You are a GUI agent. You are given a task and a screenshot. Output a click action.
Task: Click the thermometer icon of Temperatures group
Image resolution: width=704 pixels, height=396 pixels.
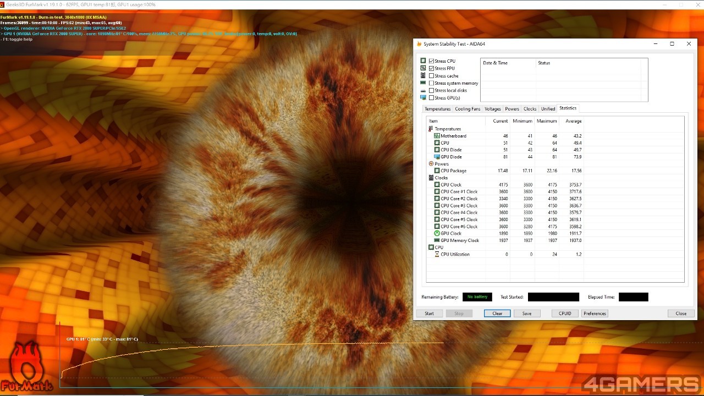(x=431, y=129)
